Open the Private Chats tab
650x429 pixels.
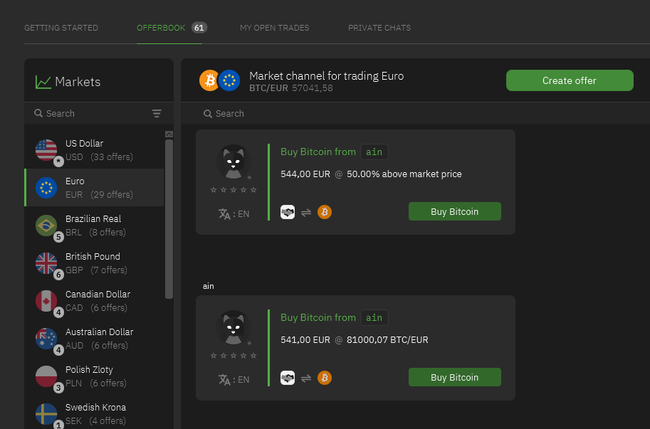(379, 28)
